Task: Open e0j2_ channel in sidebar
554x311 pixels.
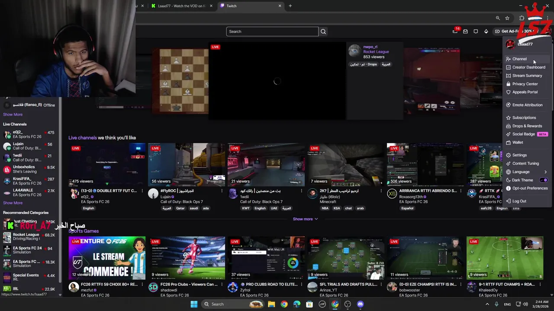Action: click(29, 134)
